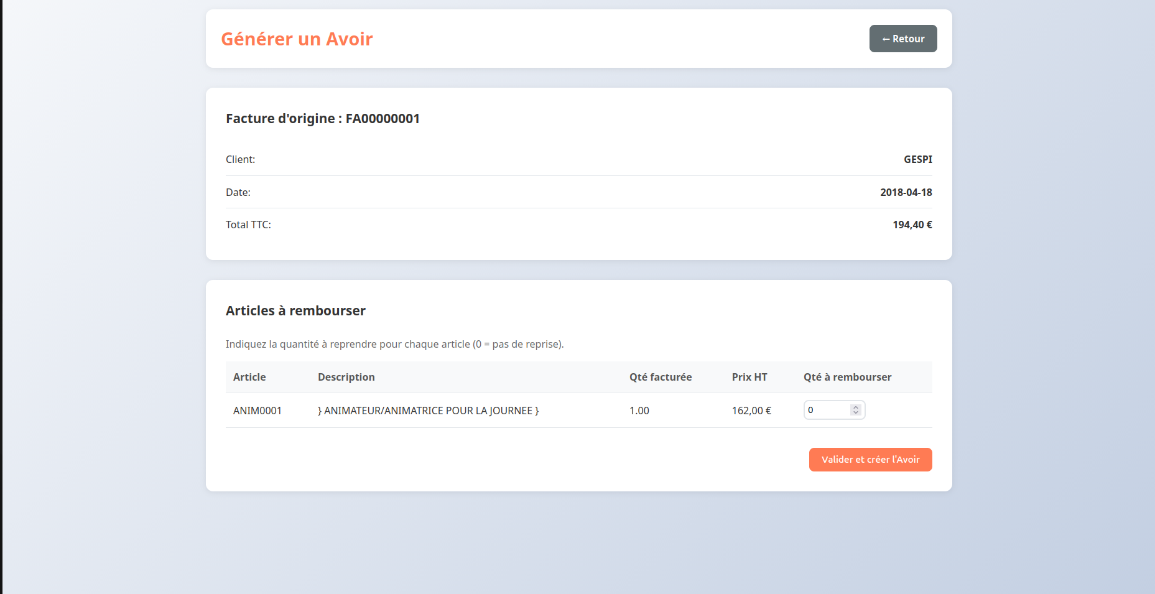Click the Qté facturée column header
This screenshot has width=1155, height=594.
[660, 377]
